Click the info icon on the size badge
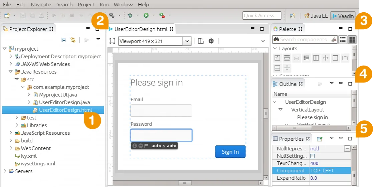Screen dimensions: 373x187 (135, 146)
